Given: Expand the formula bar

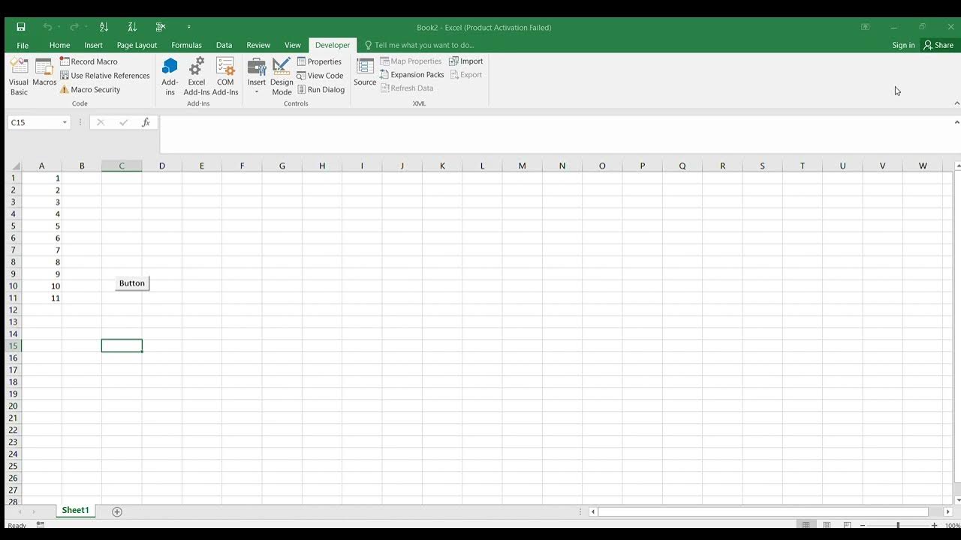Looking at the screenshot, I should tap(956, 122).
